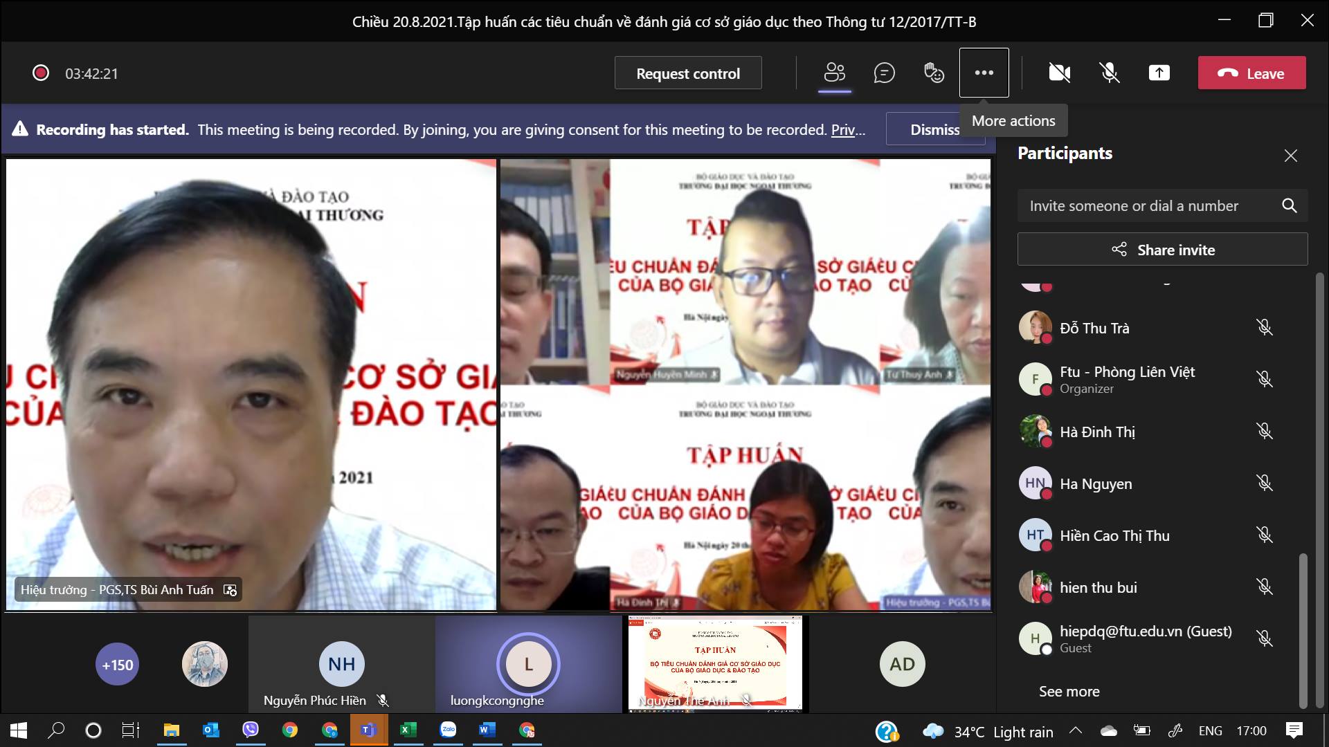Click the muted mic icon for Hiền Cao Thị Thu
The image size is (1329, 747).
coord(1264,535)
